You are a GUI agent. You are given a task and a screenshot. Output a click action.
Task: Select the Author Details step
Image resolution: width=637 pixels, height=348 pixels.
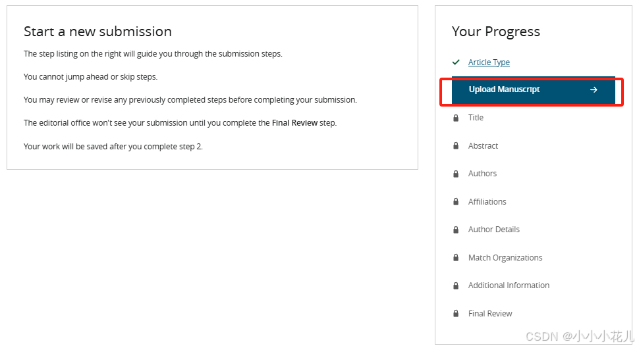click(x=493, y=230)
